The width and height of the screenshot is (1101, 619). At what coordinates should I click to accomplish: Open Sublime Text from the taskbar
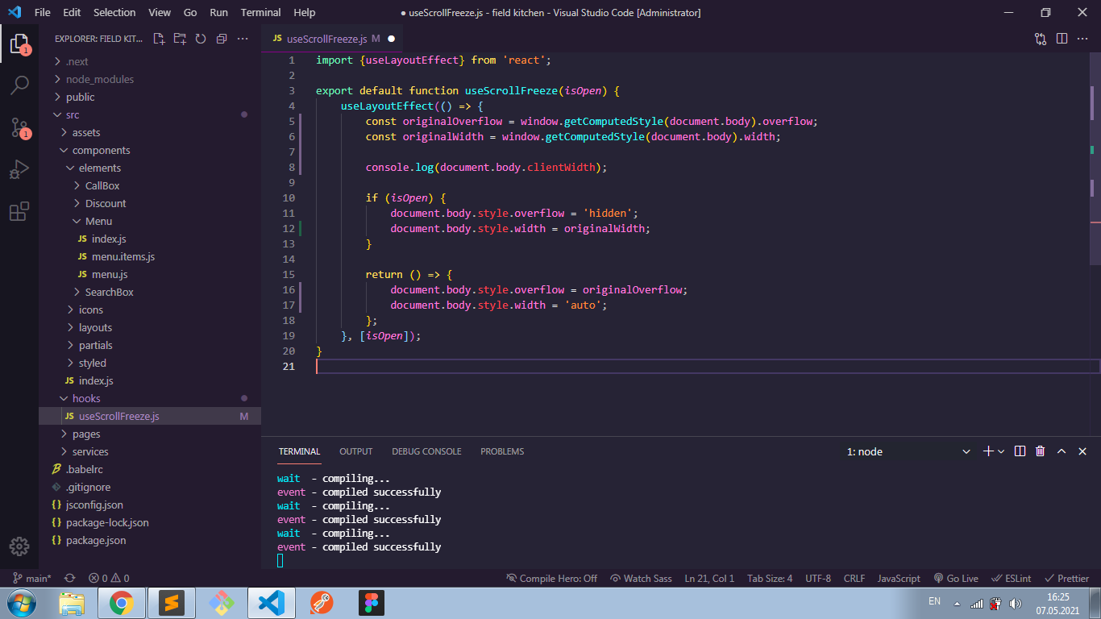[172, 603]
